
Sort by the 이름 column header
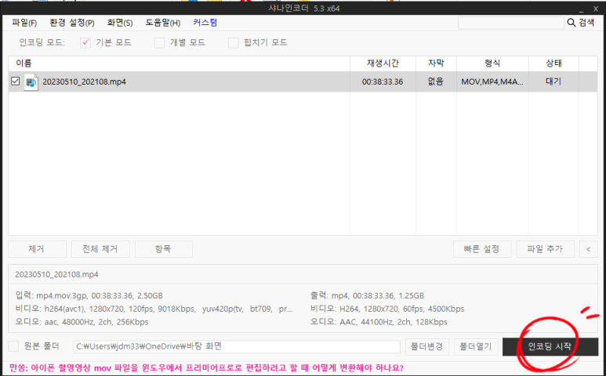179,63
